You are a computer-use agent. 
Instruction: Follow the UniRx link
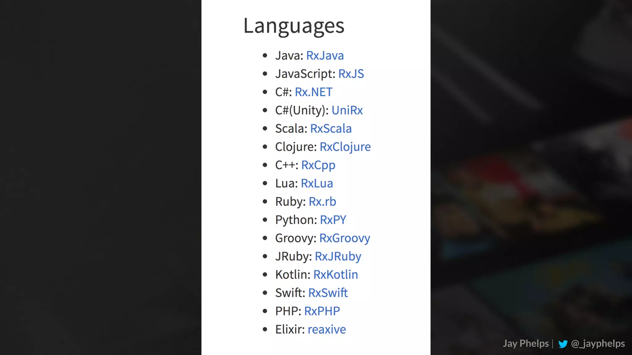347,110
